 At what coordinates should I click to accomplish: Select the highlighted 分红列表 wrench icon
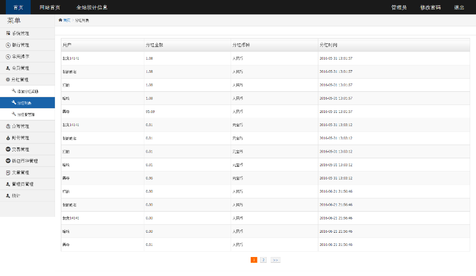[x=14, y=103]
